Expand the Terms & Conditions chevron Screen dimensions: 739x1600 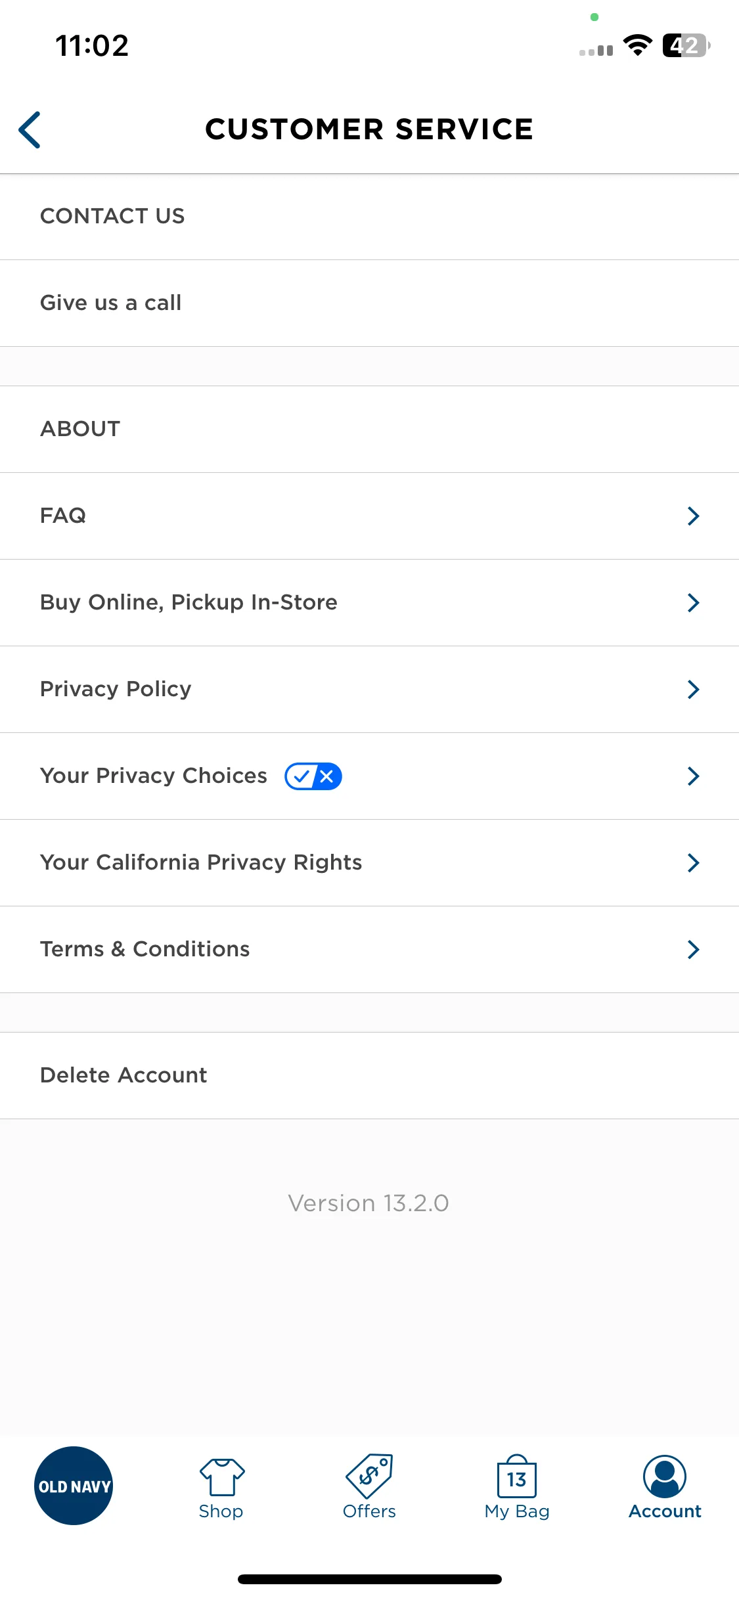[x=693, y=949]
